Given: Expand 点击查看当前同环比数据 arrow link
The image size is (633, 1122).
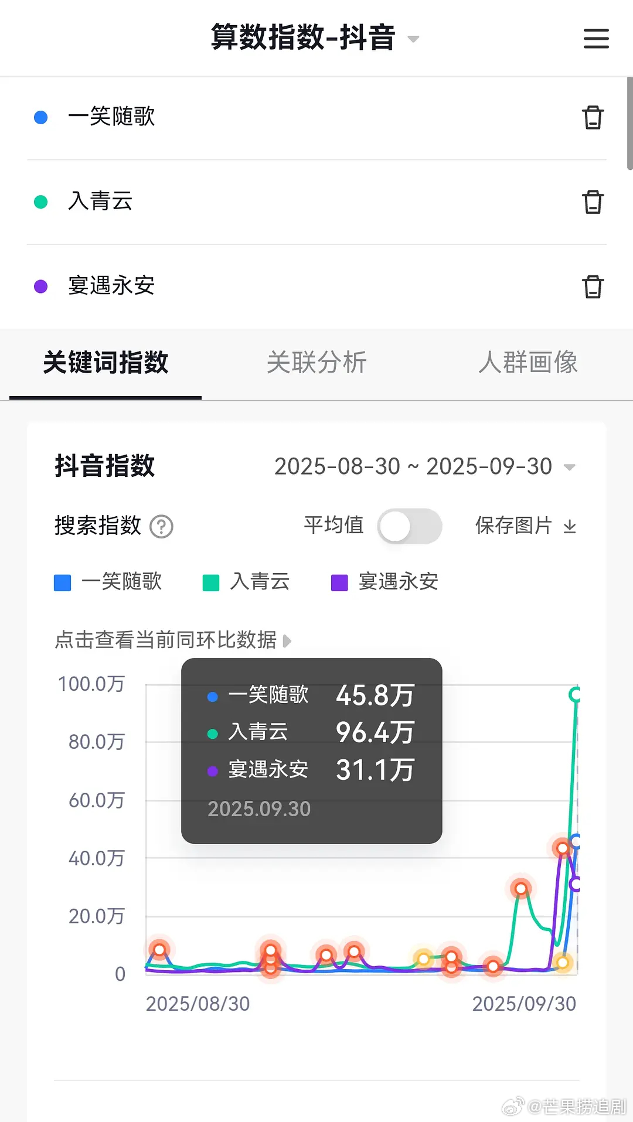Looking at the screenshot, I should [173, 640].
